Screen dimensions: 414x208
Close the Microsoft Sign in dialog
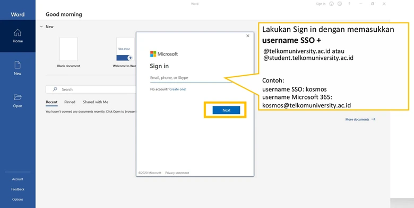(248, 36)
